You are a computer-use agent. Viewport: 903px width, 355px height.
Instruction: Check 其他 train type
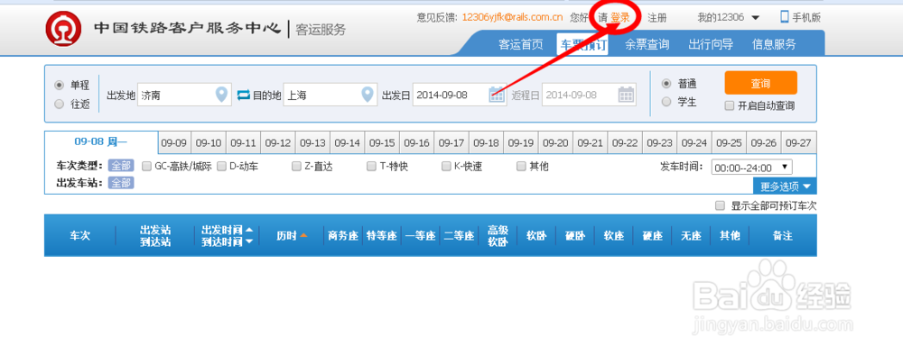point(521,167)
